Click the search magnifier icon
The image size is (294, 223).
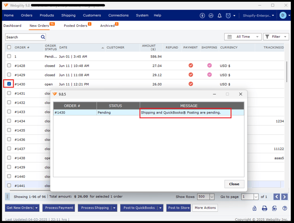click(43, 37)
